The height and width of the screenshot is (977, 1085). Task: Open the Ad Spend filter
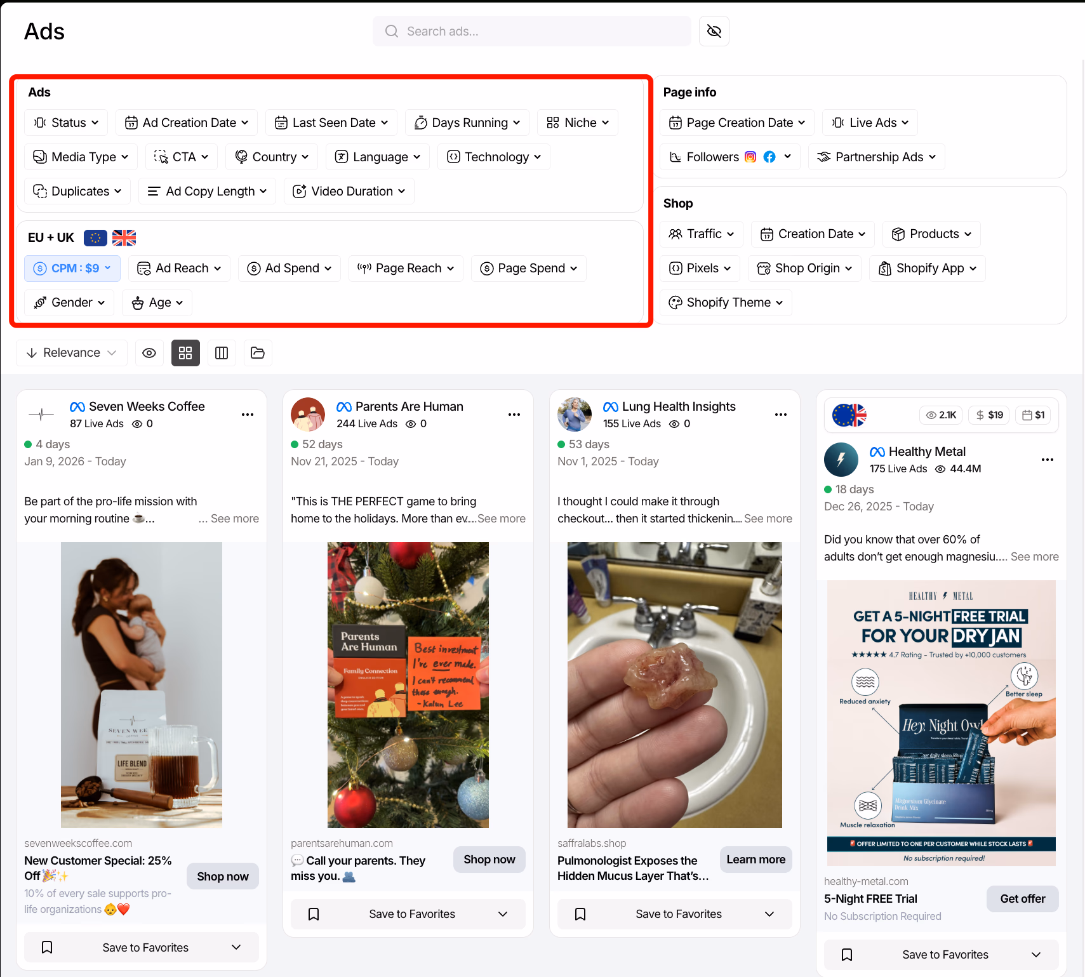[290, 269]
